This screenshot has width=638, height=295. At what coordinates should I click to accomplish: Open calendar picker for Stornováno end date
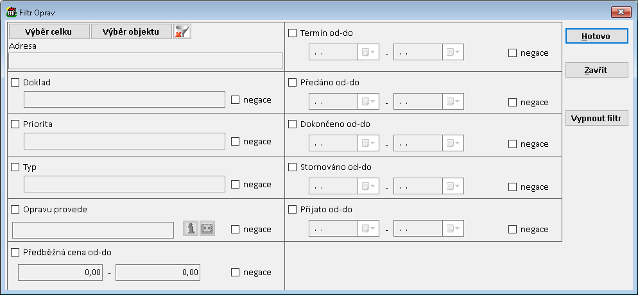pos(453,187)
